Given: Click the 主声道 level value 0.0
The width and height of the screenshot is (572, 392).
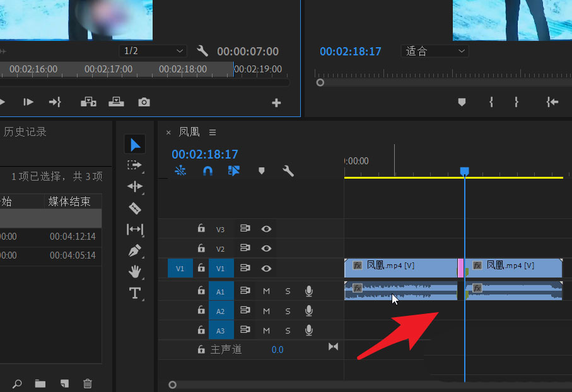Looking at the screenshot, I should point(277,349).
